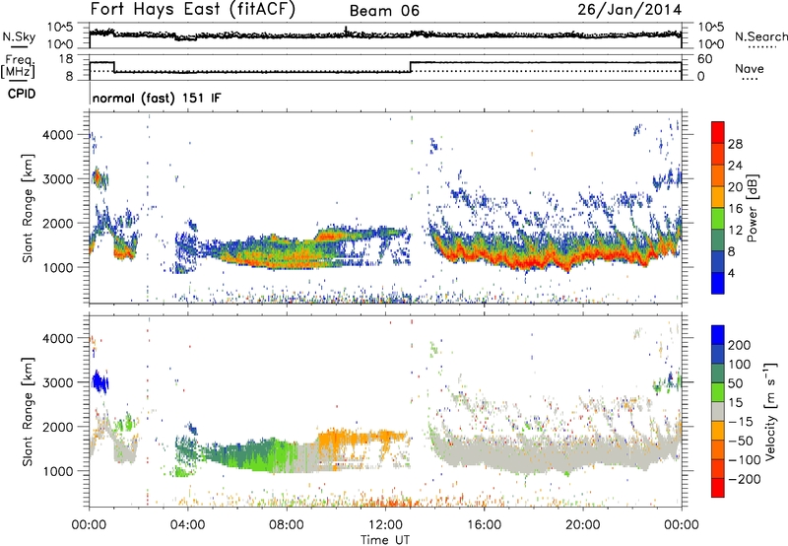The width and height of the screenshot is (788, 546).
Task: Click the 'normal (fast) 151 IF' mode text
Action: click(x=157, y=98)
